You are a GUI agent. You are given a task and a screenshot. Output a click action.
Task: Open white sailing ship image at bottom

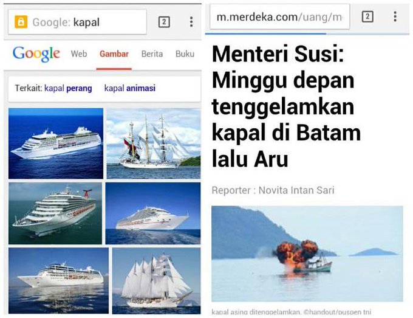tap(156, 281)
